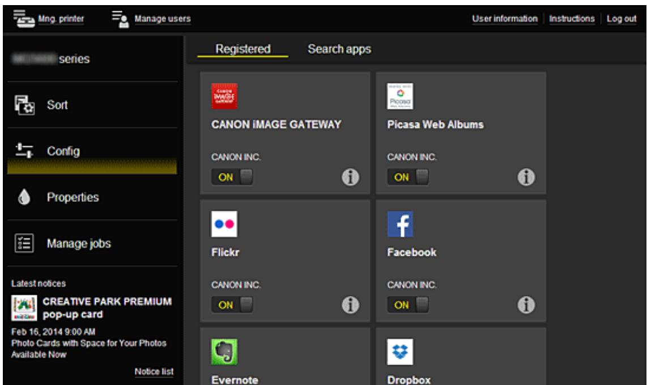Click the Properties ink drop icon
647x385 pixels.
[x=24, y=197]
